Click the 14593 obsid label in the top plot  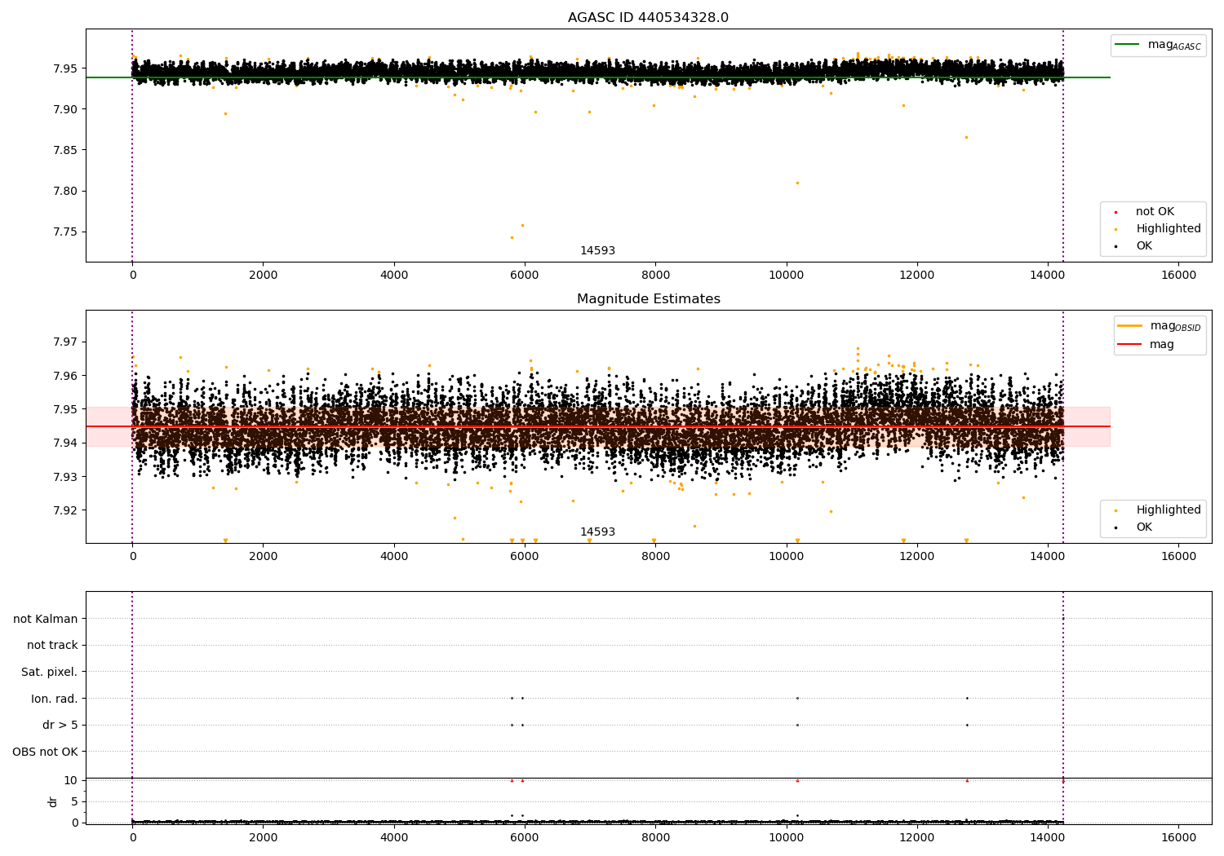click(x=597, y=251)
